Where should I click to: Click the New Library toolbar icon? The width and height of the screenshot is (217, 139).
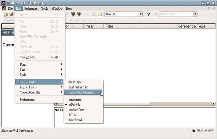pos(5,14)
